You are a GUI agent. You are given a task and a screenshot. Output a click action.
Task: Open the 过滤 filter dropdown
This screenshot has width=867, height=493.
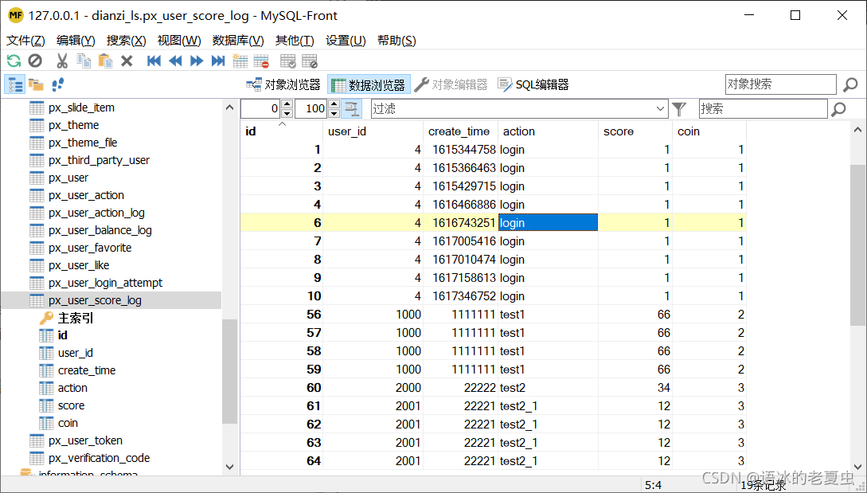point(660,108)
